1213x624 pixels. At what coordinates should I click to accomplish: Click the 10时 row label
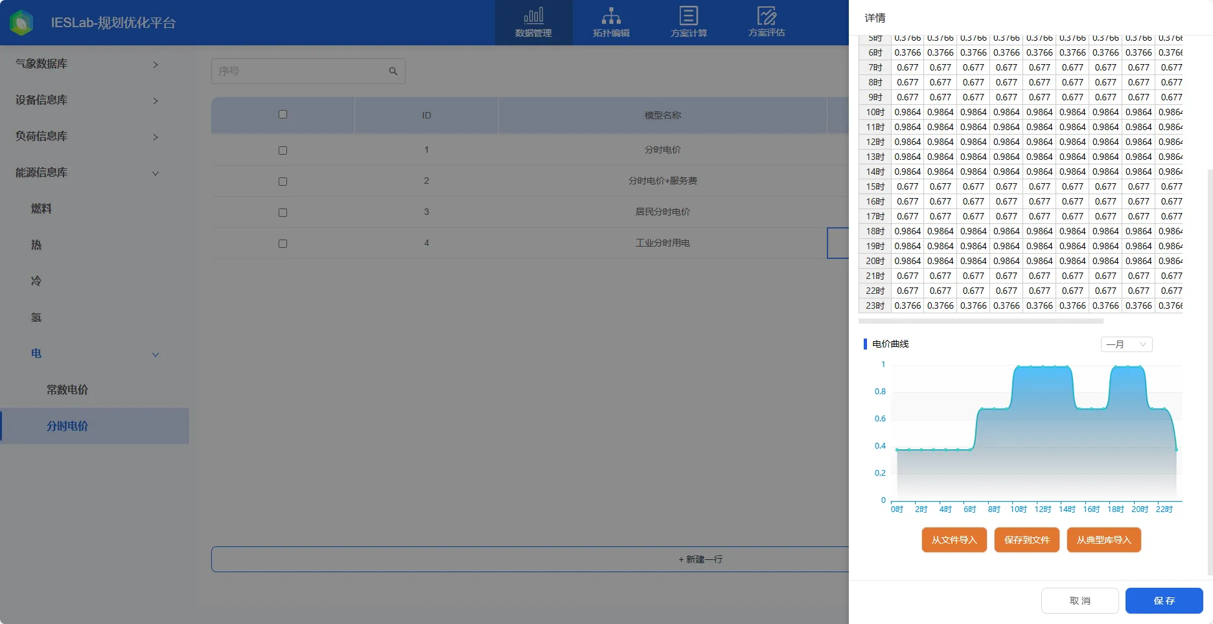(x=875, y=112)
